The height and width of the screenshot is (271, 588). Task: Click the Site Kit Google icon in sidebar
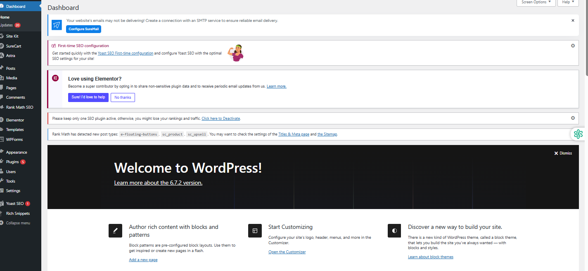[2, 36]
